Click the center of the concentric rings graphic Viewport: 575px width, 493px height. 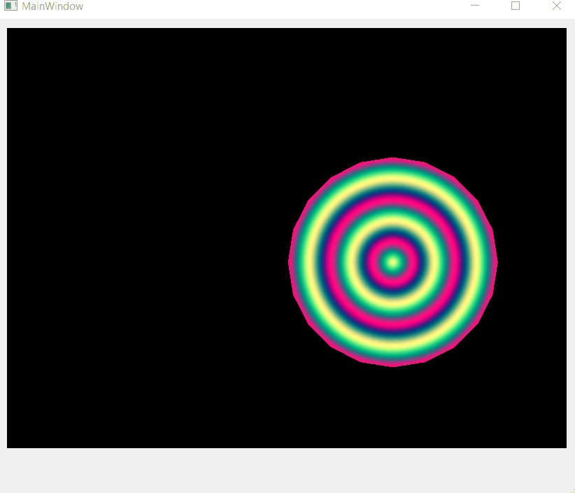(x=392, y=262)
